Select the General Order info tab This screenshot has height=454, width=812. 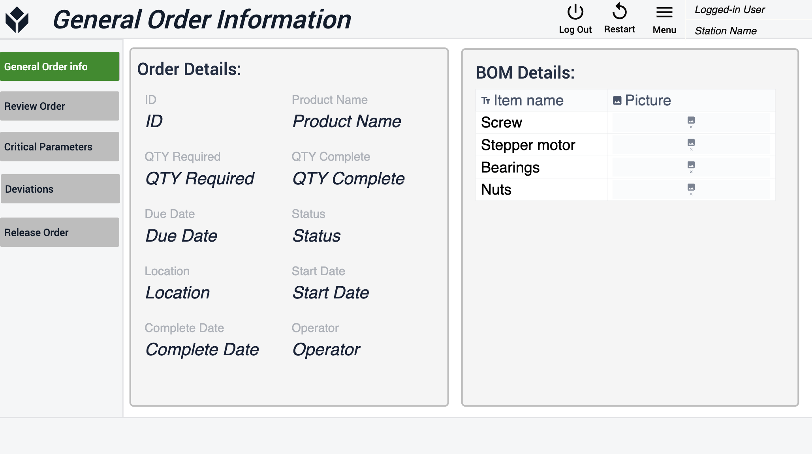(60, 66)
